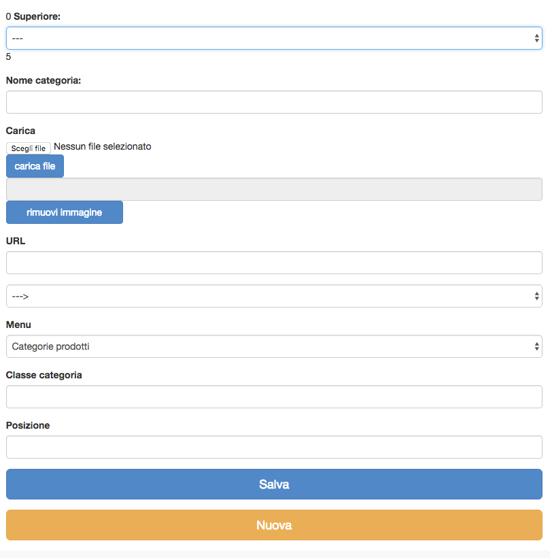Screen dimensions: 550x558
Task: Expand the '--->' dropdown below URL
Action: click(274, 296)
